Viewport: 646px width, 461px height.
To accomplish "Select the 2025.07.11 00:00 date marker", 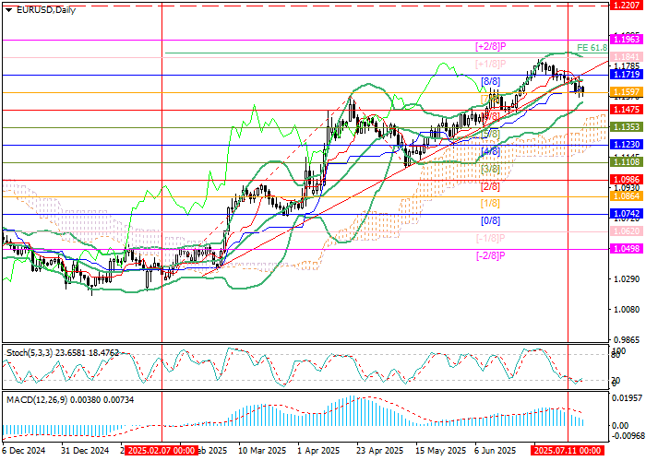I will pos(567,452).
